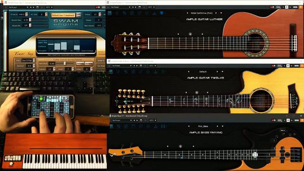Go to the preset after Hotel California (Pick)
The height and width of the screenshot is (171, 304).
coord(216,13)
